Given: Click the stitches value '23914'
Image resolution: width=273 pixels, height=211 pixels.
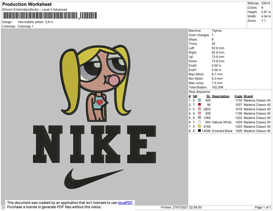Looking at the screenshot, I should tap(266, 3).
